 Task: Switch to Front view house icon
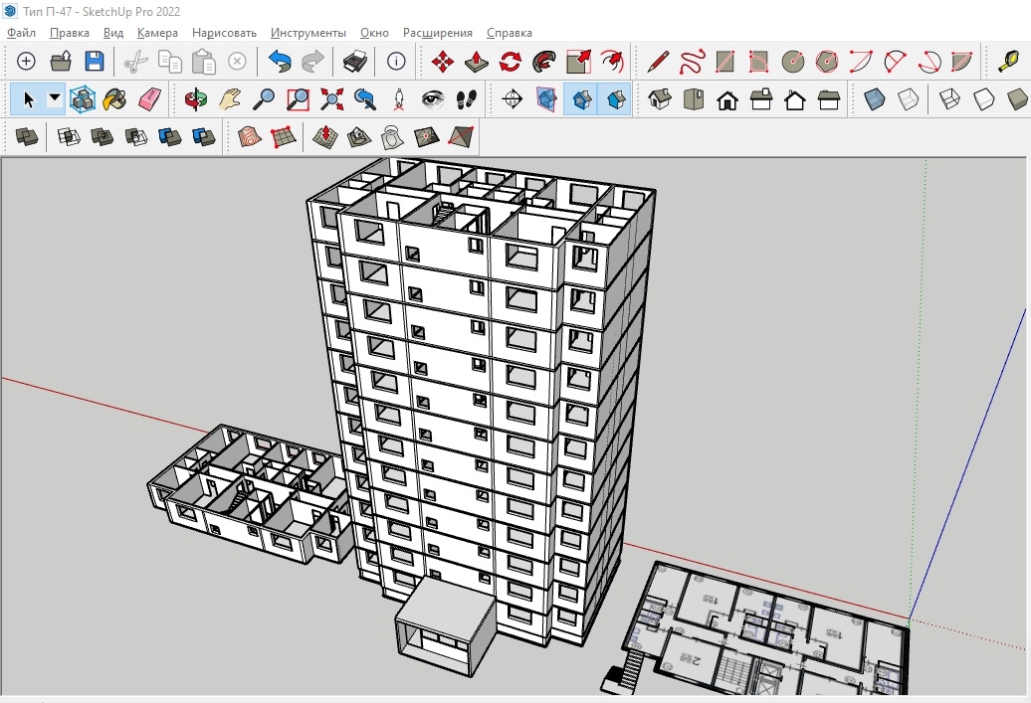click(727, 99)
